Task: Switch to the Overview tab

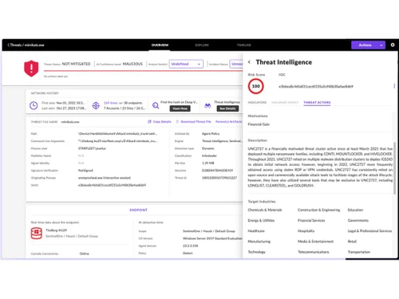Action: click(160, 45)
